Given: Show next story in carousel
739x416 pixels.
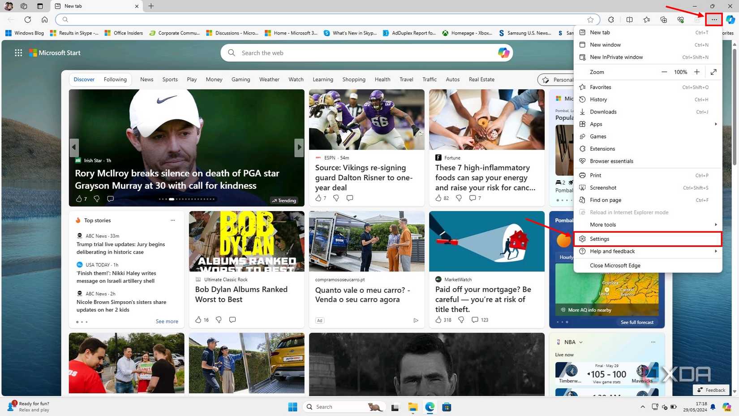Looking at the screenshot, I should 299,147.
